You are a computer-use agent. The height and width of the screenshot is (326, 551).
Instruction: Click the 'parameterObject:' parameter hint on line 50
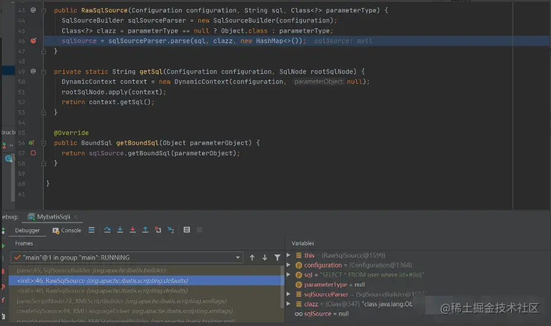point(319,81)
